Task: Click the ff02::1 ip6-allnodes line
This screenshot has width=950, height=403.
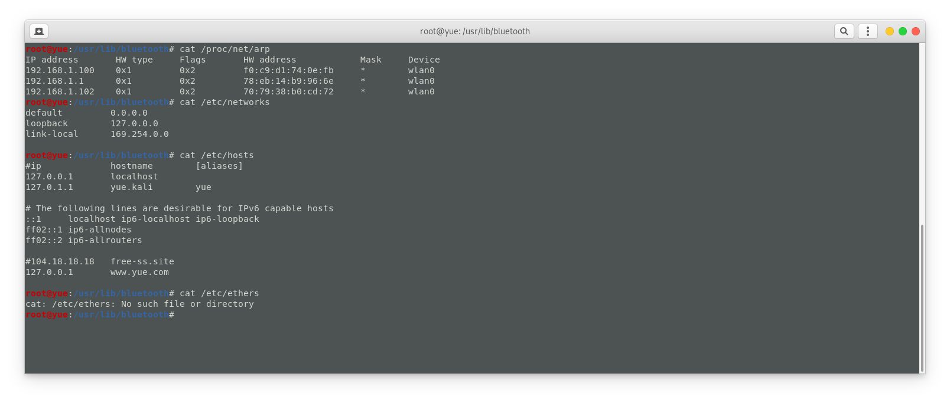Action: tap(79, 230)
